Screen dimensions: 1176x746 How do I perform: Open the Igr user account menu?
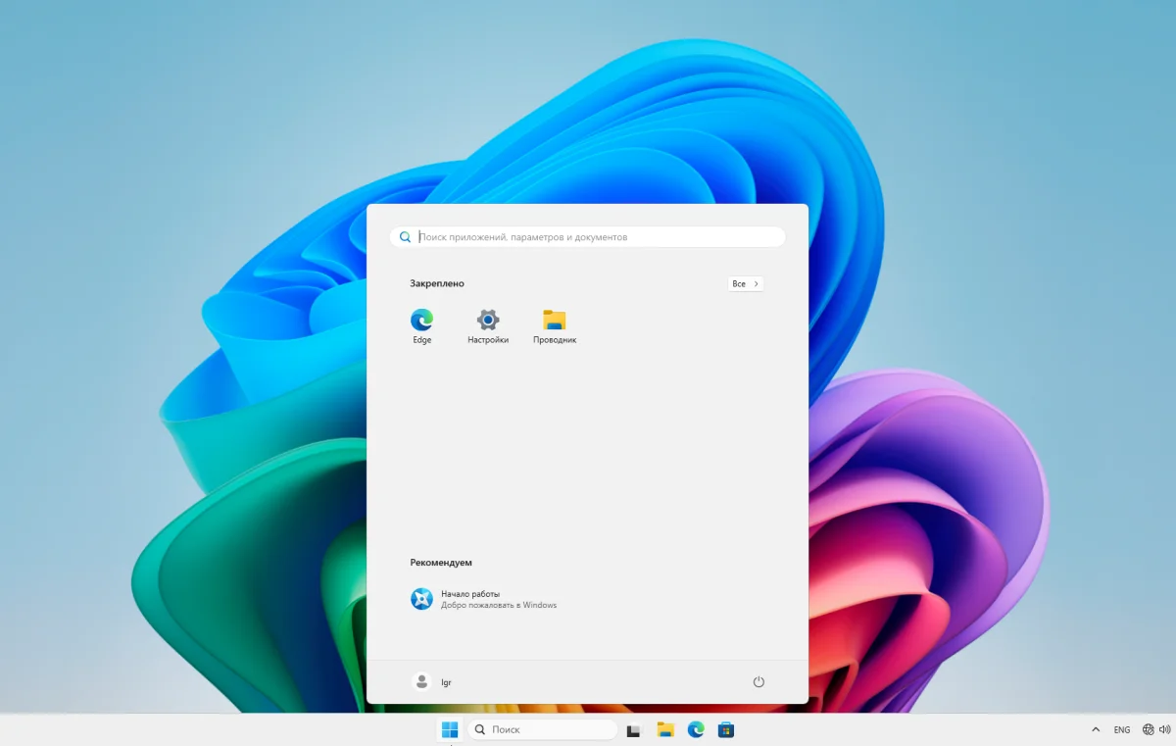pyautogui.click(x=433, y=682)
